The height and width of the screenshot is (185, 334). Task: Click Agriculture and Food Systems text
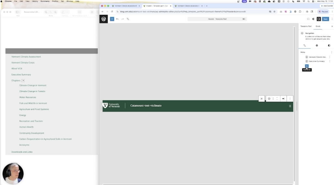coord(34,109)
